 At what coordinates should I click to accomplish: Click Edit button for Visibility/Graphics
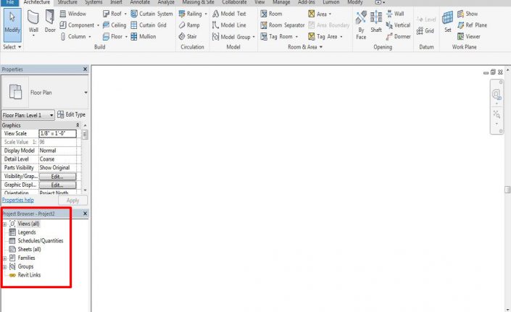[57, 176]
